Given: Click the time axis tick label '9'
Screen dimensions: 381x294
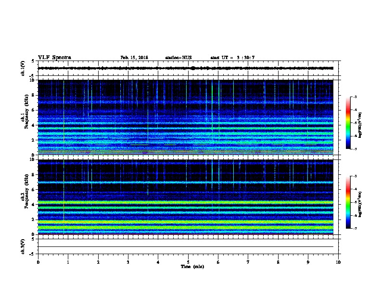Looking at the screenshot, I should [x=308, y=262].
